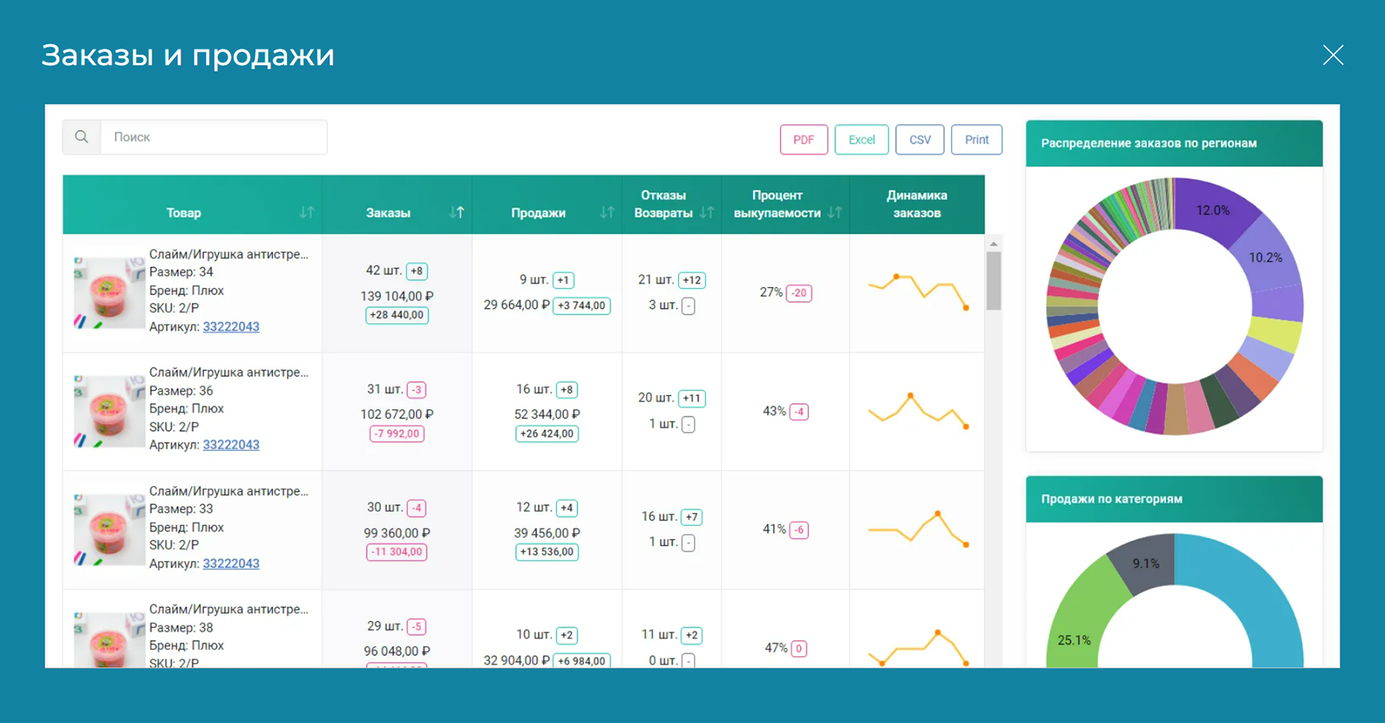This screenshot has width=1385, height=723.
Task: Sort by Продажи column arrows
Action: coord(607,212)
